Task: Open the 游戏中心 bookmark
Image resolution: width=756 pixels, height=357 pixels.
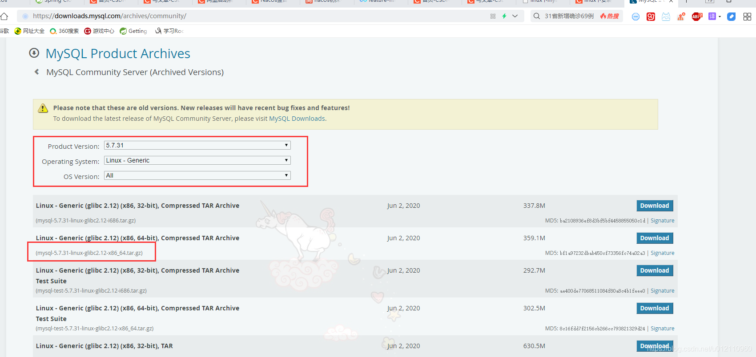Action: pyautogui.click(x=99, y=31)
